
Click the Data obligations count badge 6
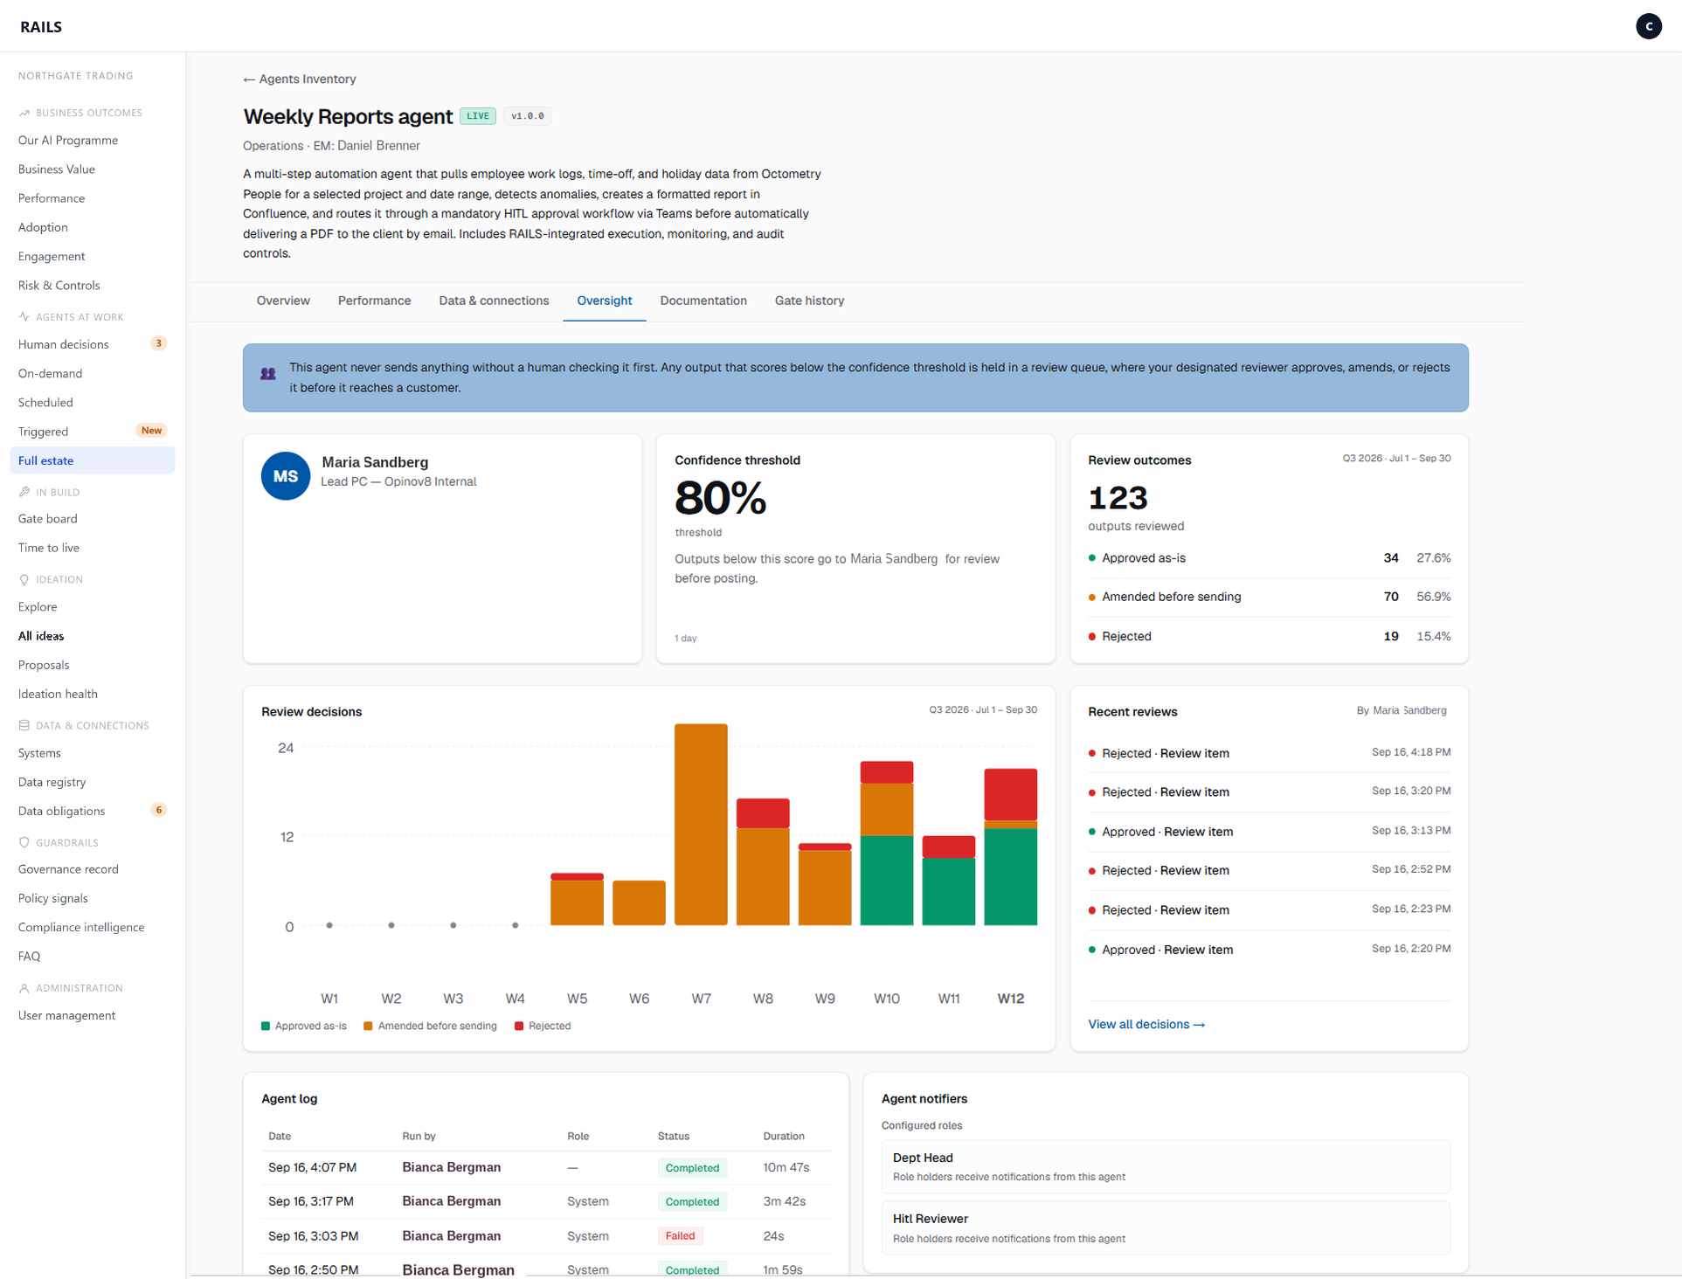[x=158, y=810]
